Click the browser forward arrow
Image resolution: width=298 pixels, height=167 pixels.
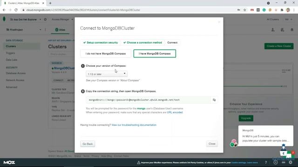[x=10, y=10]
